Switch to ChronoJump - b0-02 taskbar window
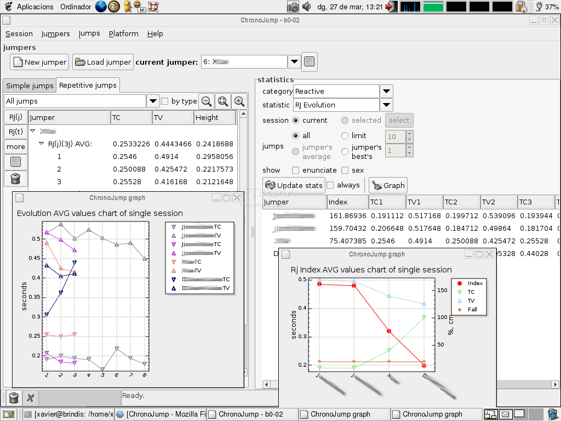The height and width of the screenshot is (421, 561). pos(252,414)
